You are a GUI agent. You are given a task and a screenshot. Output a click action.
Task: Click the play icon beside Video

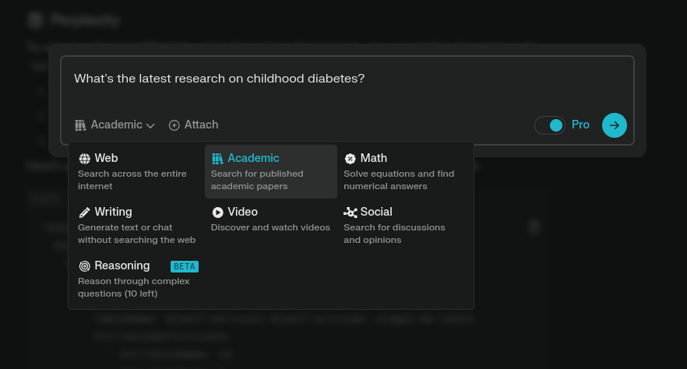click(217, 213)
